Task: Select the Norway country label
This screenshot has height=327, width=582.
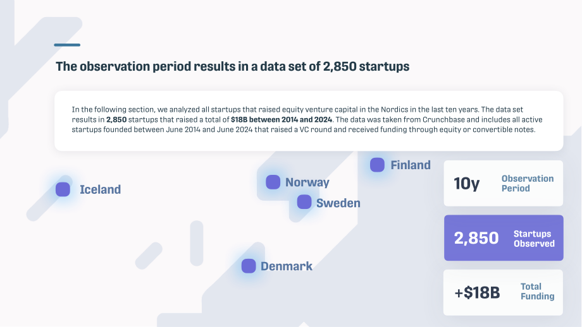Action: [307, 182]
